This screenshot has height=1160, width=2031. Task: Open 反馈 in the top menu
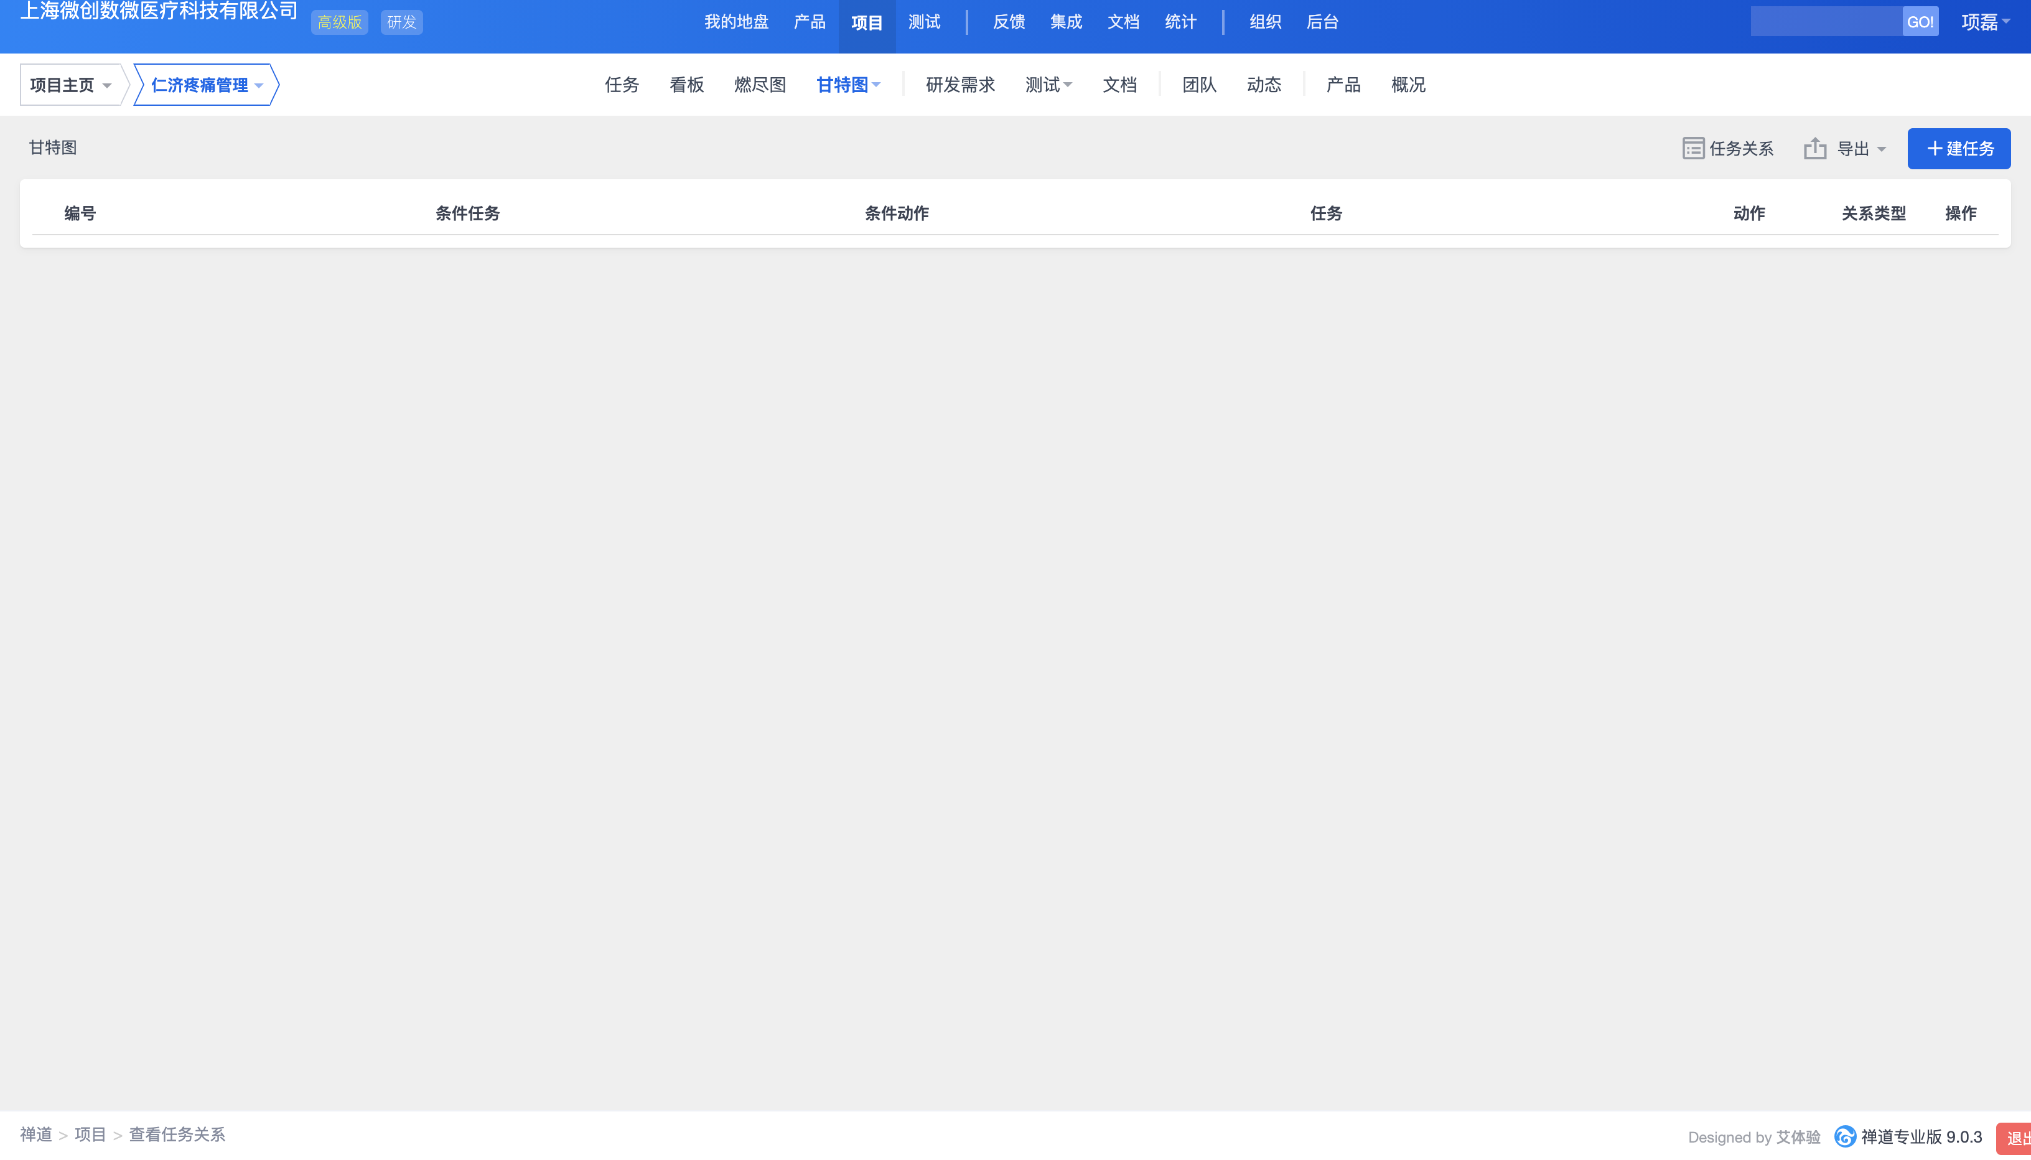tap(1008, 22)
